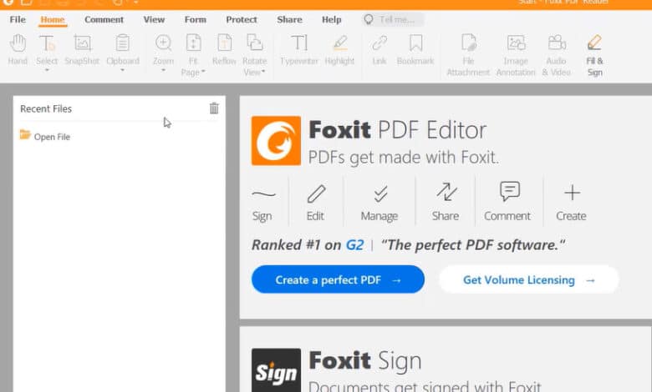Switch to the Comment tab
Screen dimensions: 652x392
click(x=104, y=19)
